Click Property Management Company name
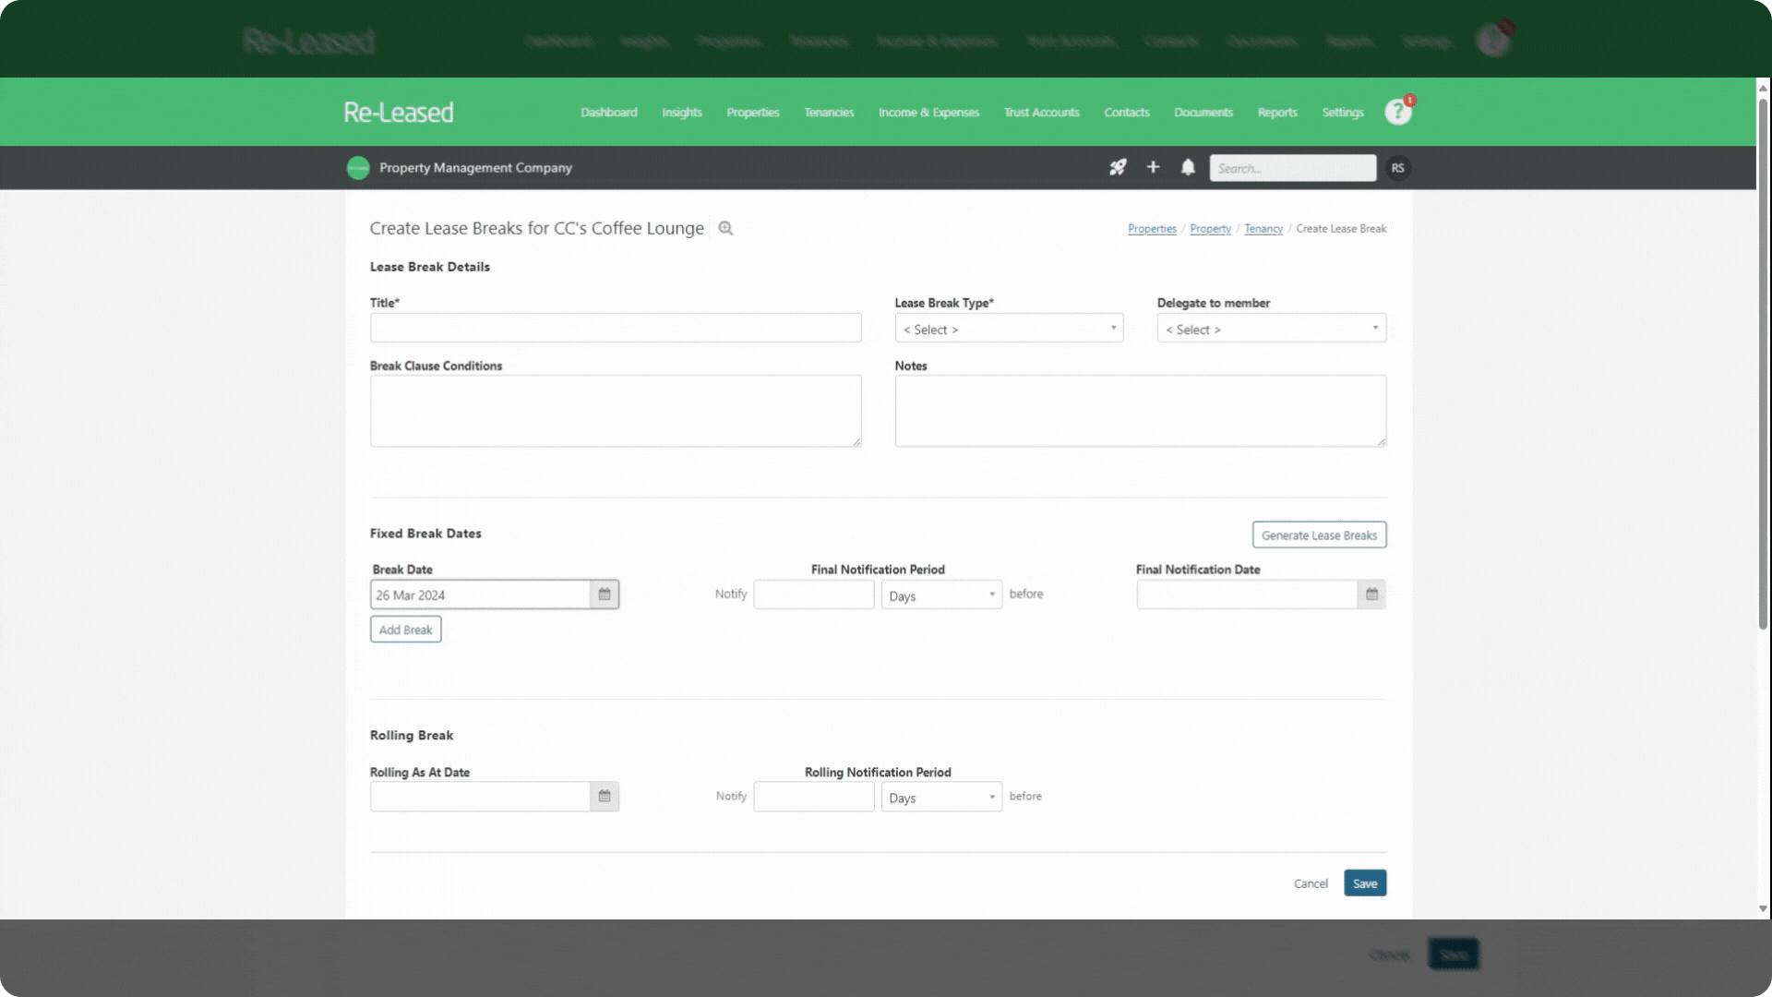 (x=475, y=168)
